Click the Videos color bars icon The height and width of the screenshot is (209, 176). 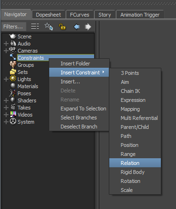coord(13,114)
